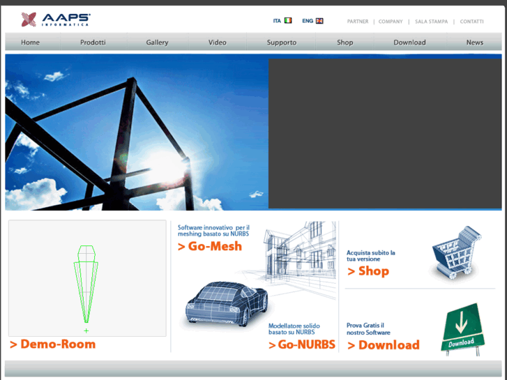Screen dimensions: 507x380
Task: Open the SALA STAMPA link
Action: pos(432,22)
